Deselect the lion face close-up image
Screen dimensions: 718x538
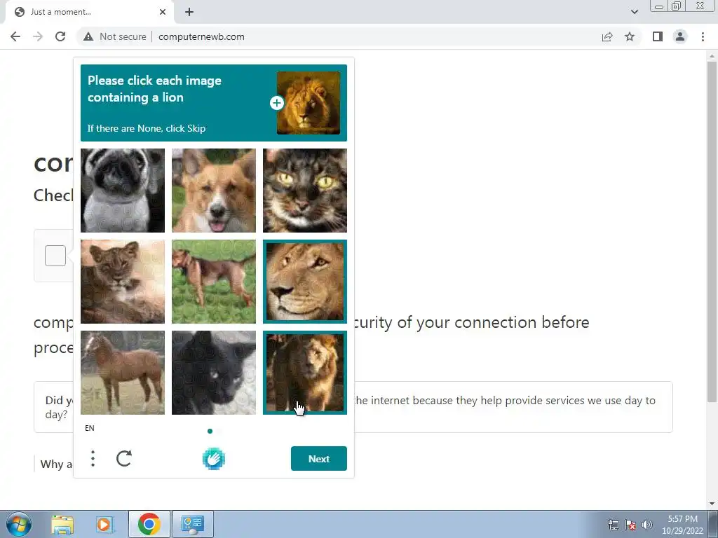[x=305, y=282]
